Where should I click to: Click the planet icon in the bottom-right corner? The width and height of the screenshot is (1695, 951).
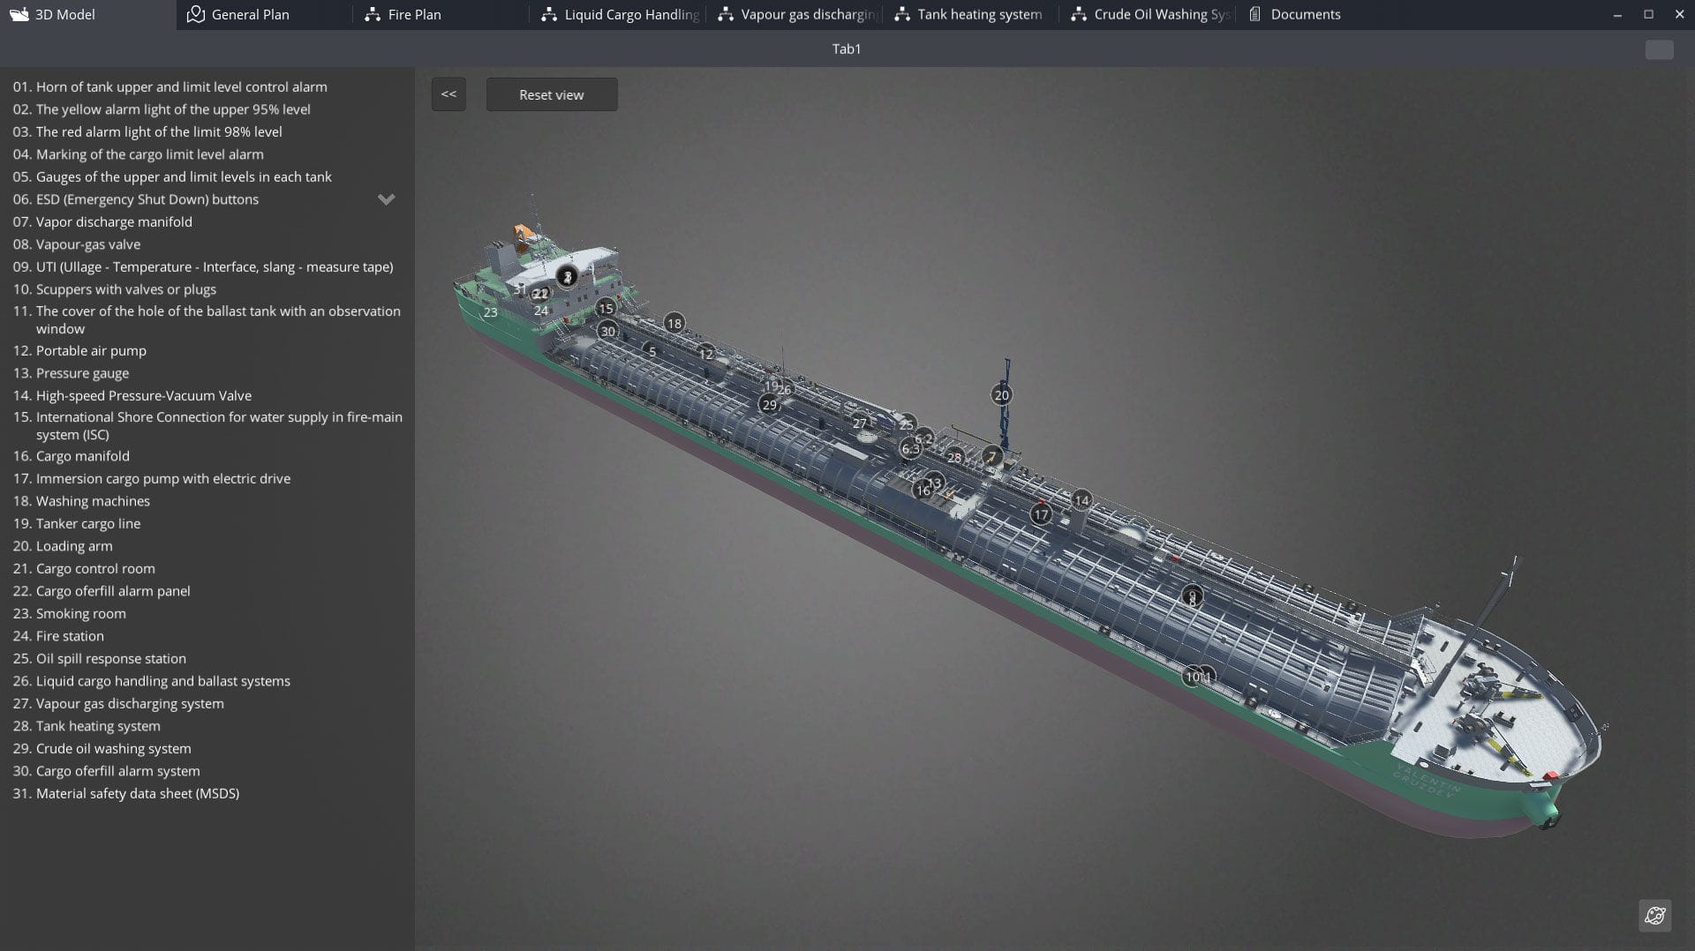[x=1655, y=916]
